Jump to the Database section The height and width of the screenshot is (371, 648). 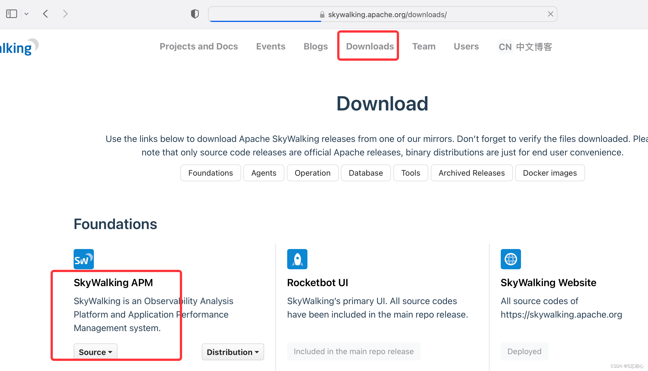[366, 173]
